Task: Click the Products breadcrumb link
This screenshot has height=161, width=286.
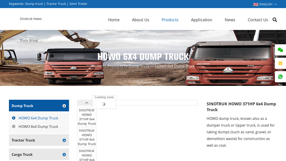Action: pos(115,66)
